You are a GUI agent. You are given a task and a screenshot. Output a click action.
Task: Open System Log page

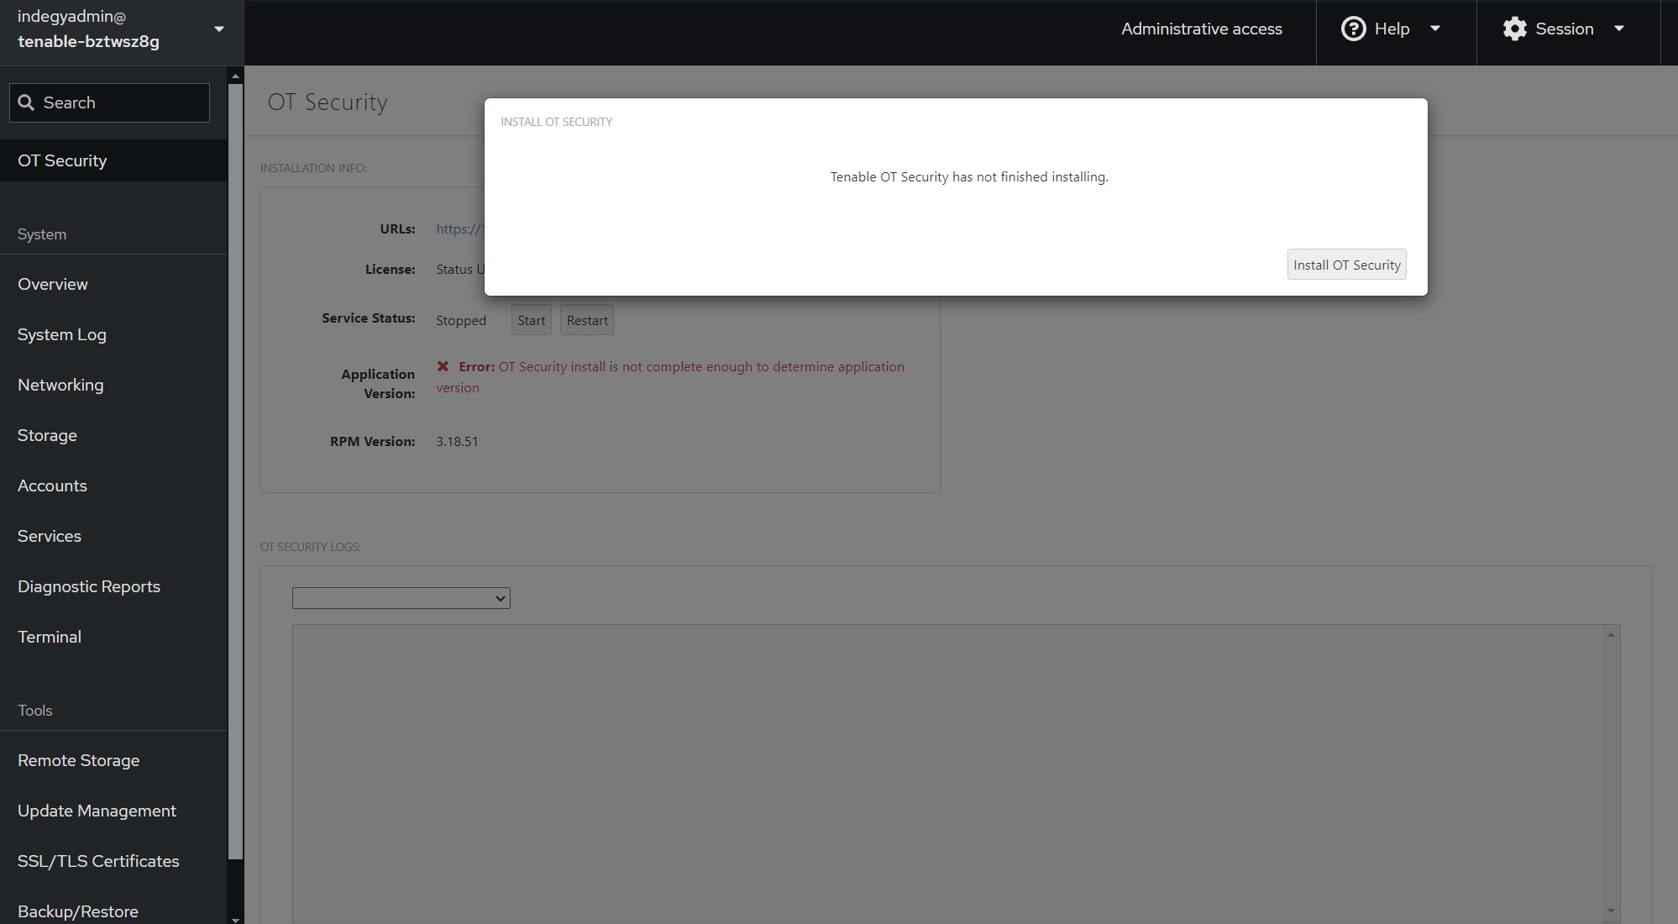(x=113, y=334)
